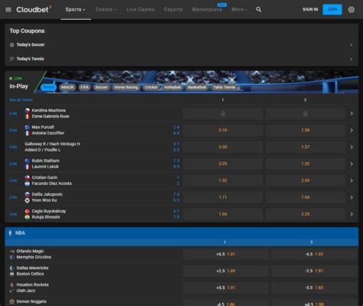Select Boston Celtics -2.5 odds

click(x=314, y=271)
